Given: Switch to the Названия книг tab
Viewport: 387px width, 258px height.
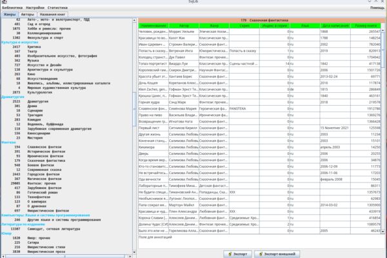Looking at the screenshot, I should point(52,14).
